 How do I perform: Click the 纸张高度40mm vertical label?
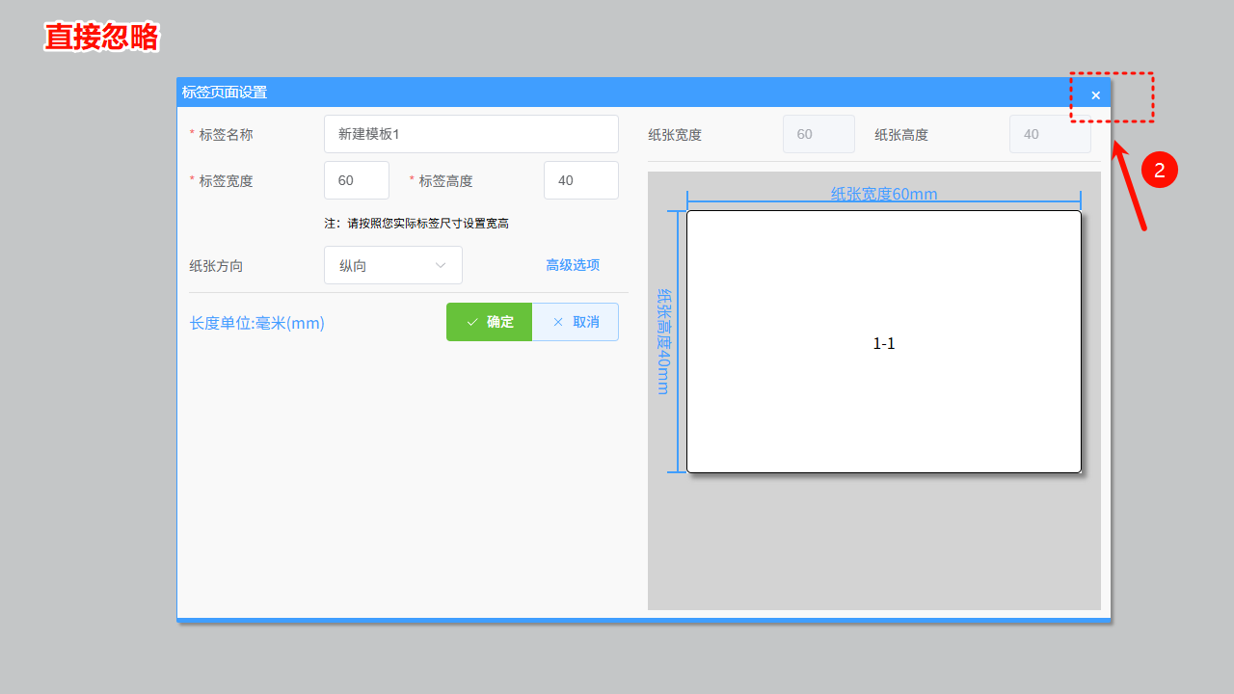pos(663,341)
